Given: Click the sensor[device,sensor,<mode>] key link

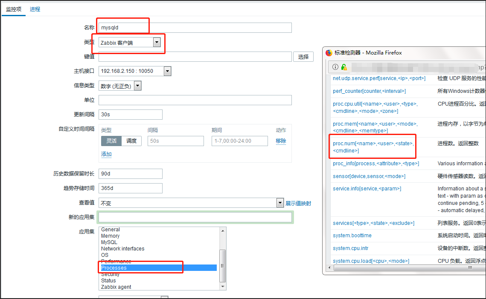Looking at the screenshot, I should 369,176.
